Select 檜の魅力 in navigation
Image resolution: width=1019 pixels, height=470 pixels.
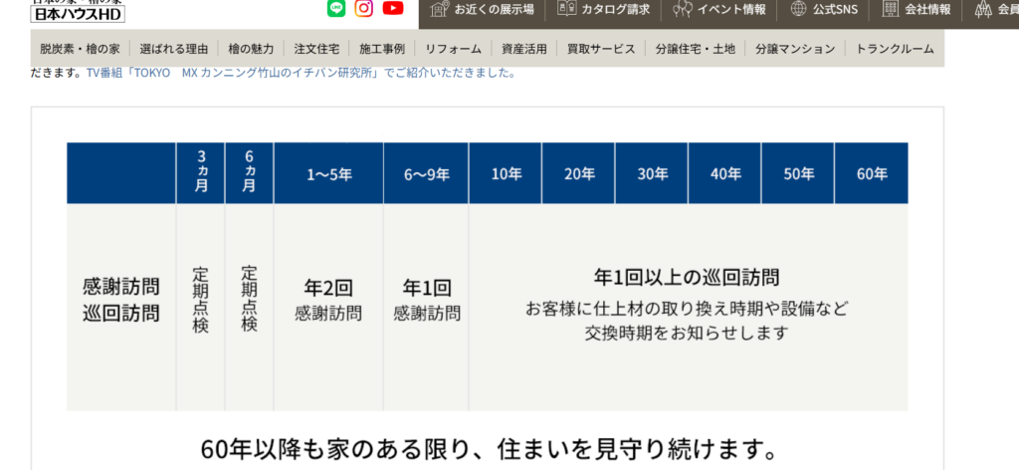(249, 48)
